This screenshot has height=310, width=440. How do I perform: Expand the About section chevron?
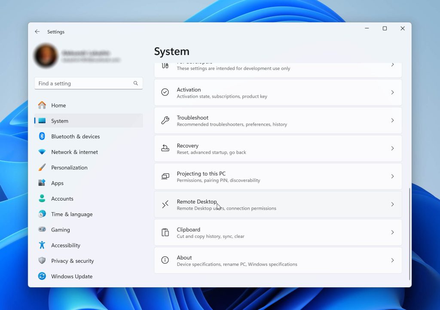point(392,260)
